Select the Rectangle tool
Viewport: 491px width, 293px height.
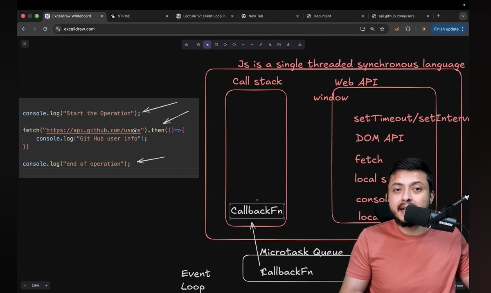pos(216,45)
